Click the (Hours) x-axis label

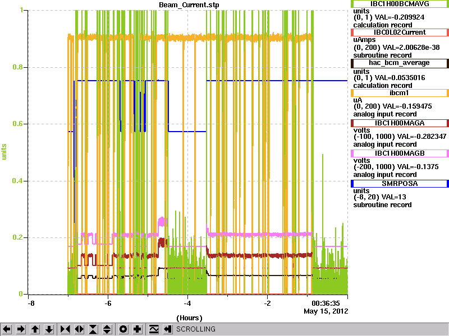pos(189,318)
